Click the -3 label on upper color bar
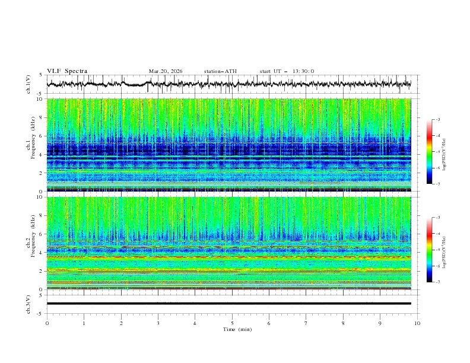Viewport: 470px width, 363px height. pyautogui.click(x=437, y=120)
